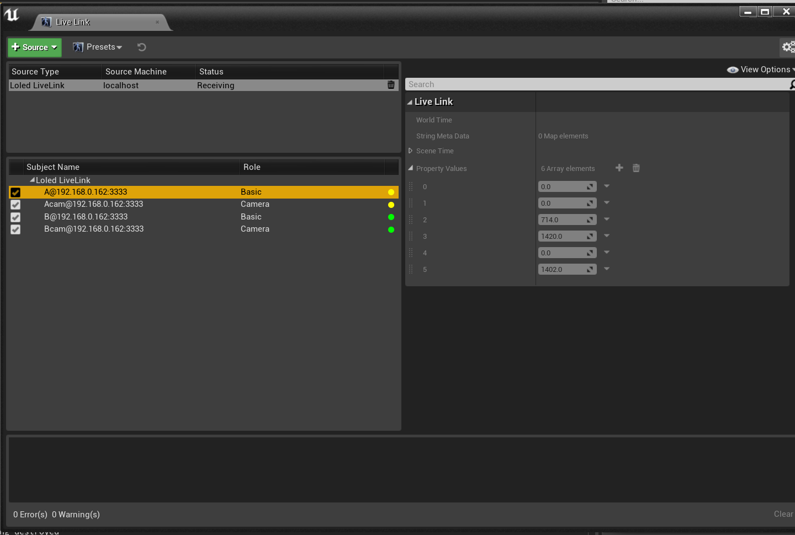Uncheck the A@192.168.0.162:3333 subject checkbox
The image size is (795, 535).
[x=15, y=192]
